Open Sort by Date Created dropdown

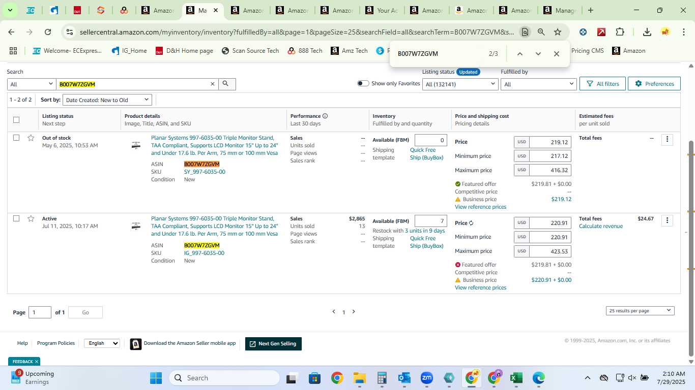tap(107, 100)
